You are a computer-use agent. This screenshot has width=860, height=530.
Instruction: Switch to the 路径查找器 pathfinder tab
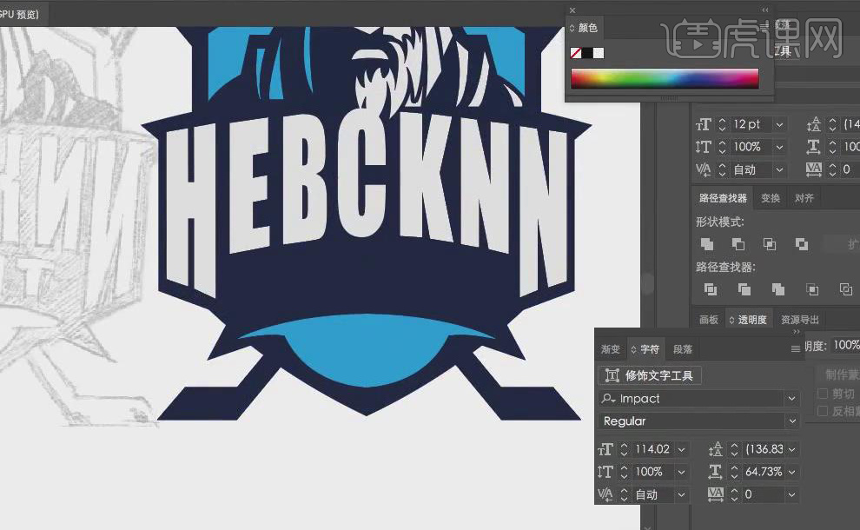point(723,198)
